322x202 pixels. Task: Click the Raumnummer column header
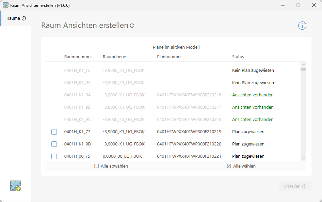[x=78, y=57]
